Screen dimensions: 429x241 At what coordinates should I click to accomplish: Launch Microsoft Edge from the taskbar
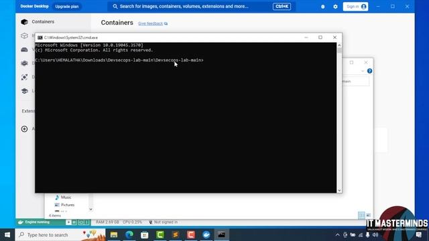(x=129, y=235)
